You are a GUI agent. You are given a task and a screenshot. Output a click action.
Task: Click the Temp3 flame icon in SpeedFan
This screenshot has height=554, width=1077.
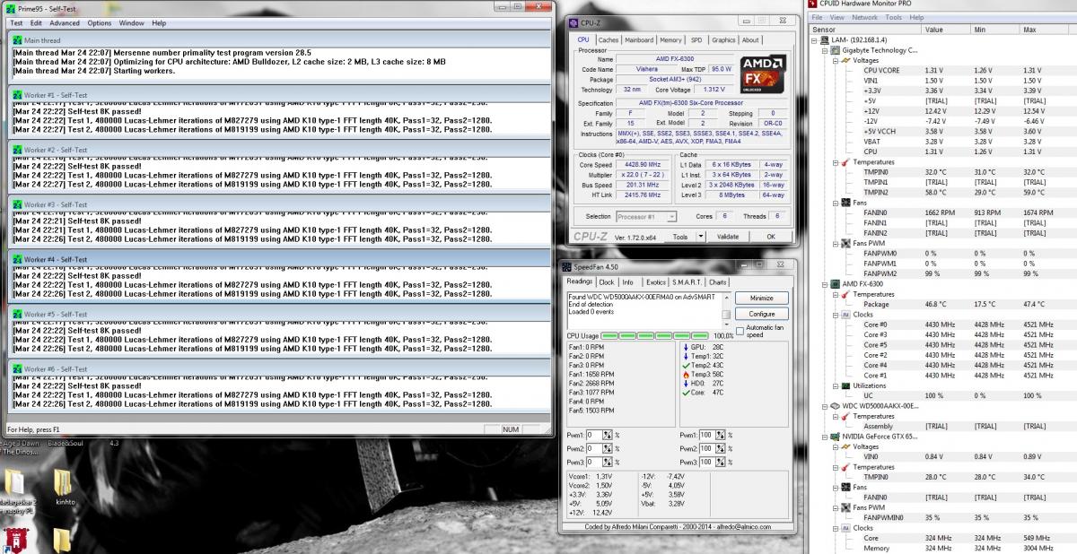[x=686, y=374]
